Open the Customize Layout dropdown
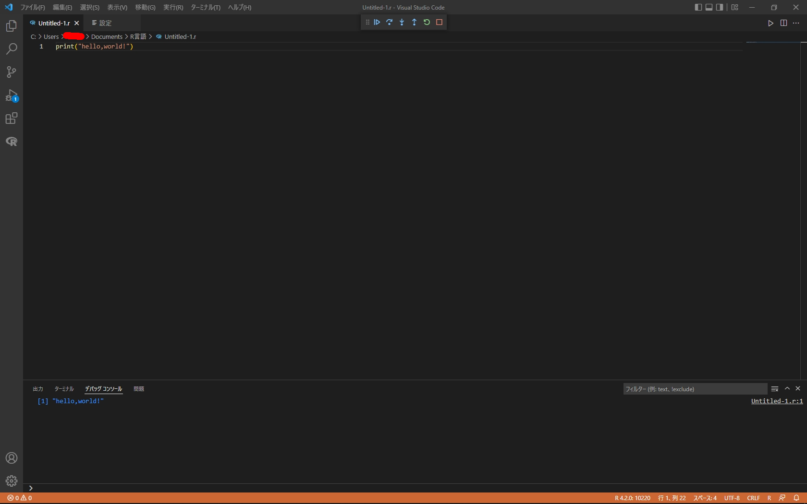807x504 pixels. click(734, 7)
